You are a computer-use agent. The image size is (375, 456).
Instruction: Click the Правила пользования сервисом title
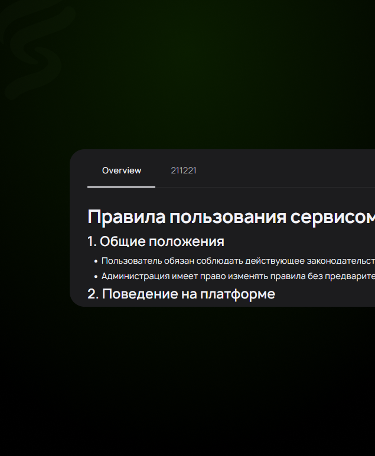tap(231, 216)
